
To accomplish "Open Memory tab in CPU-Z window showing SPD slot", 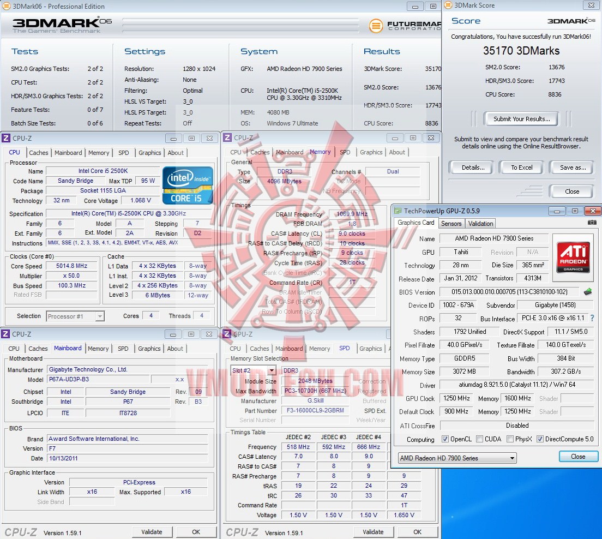I will 320,349.
